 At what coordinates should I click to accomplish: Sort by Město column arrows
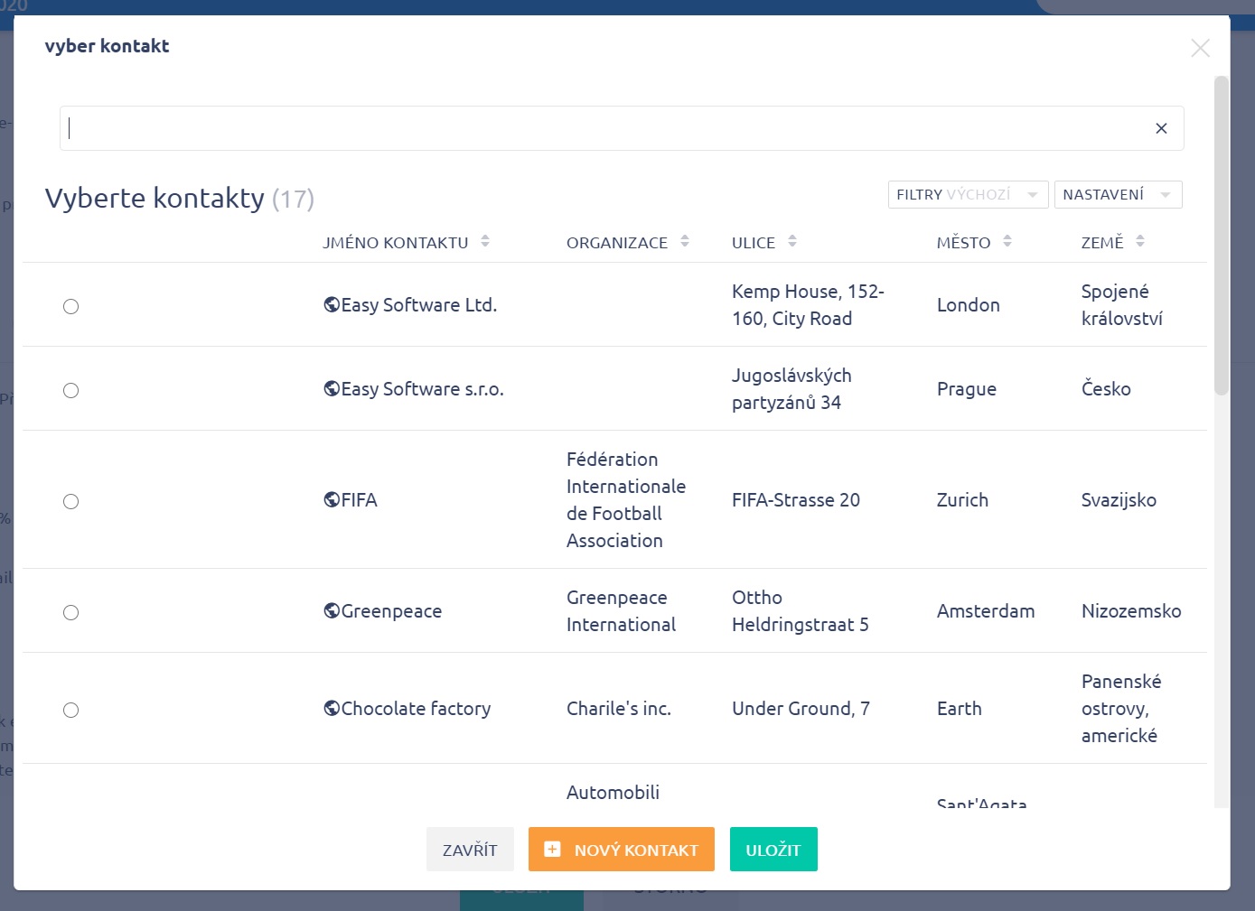[1007, 241]
